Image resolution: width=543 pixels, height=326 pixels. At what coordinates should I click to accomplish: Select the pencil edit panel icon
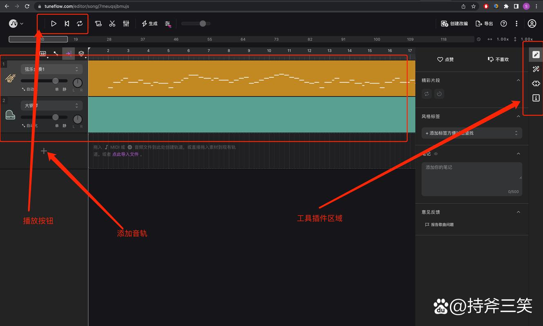pyautogui.click(x=536, y=55)
